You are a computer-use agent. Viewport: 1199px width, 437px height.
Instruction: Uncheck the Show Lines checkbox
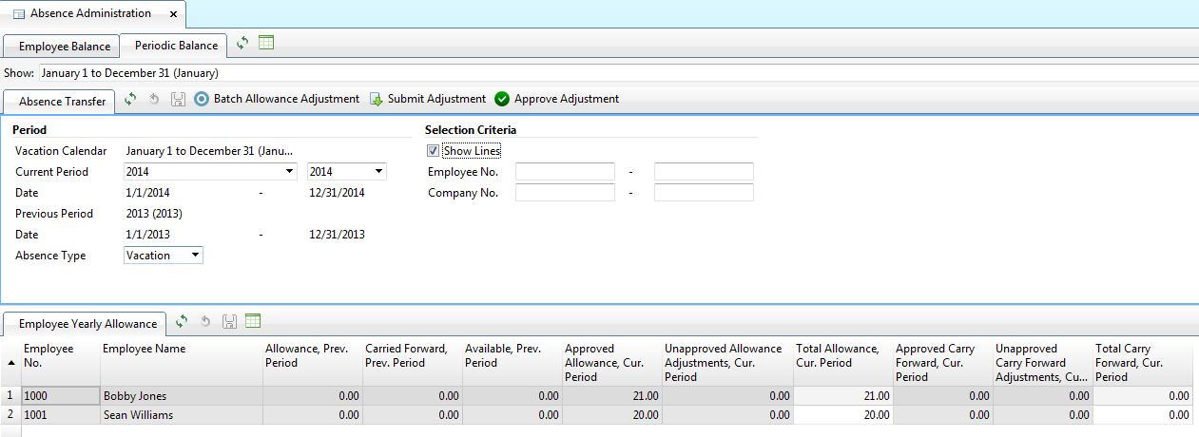[434, 151]
